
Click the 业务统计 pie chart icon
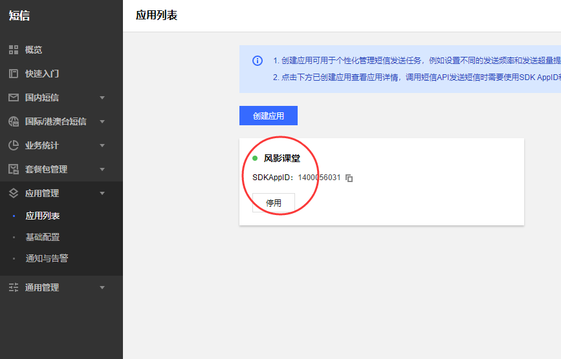14,145
